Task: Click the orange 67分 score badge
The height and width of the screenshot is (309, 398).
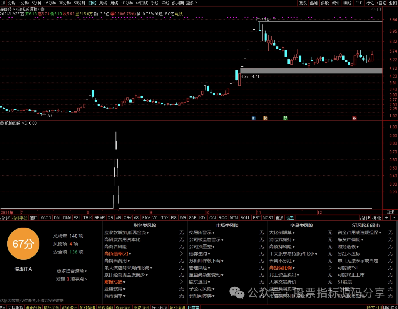Action: 23,244
